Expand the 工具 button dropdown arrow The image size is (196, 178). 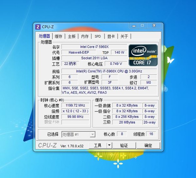tap(109, 145)
